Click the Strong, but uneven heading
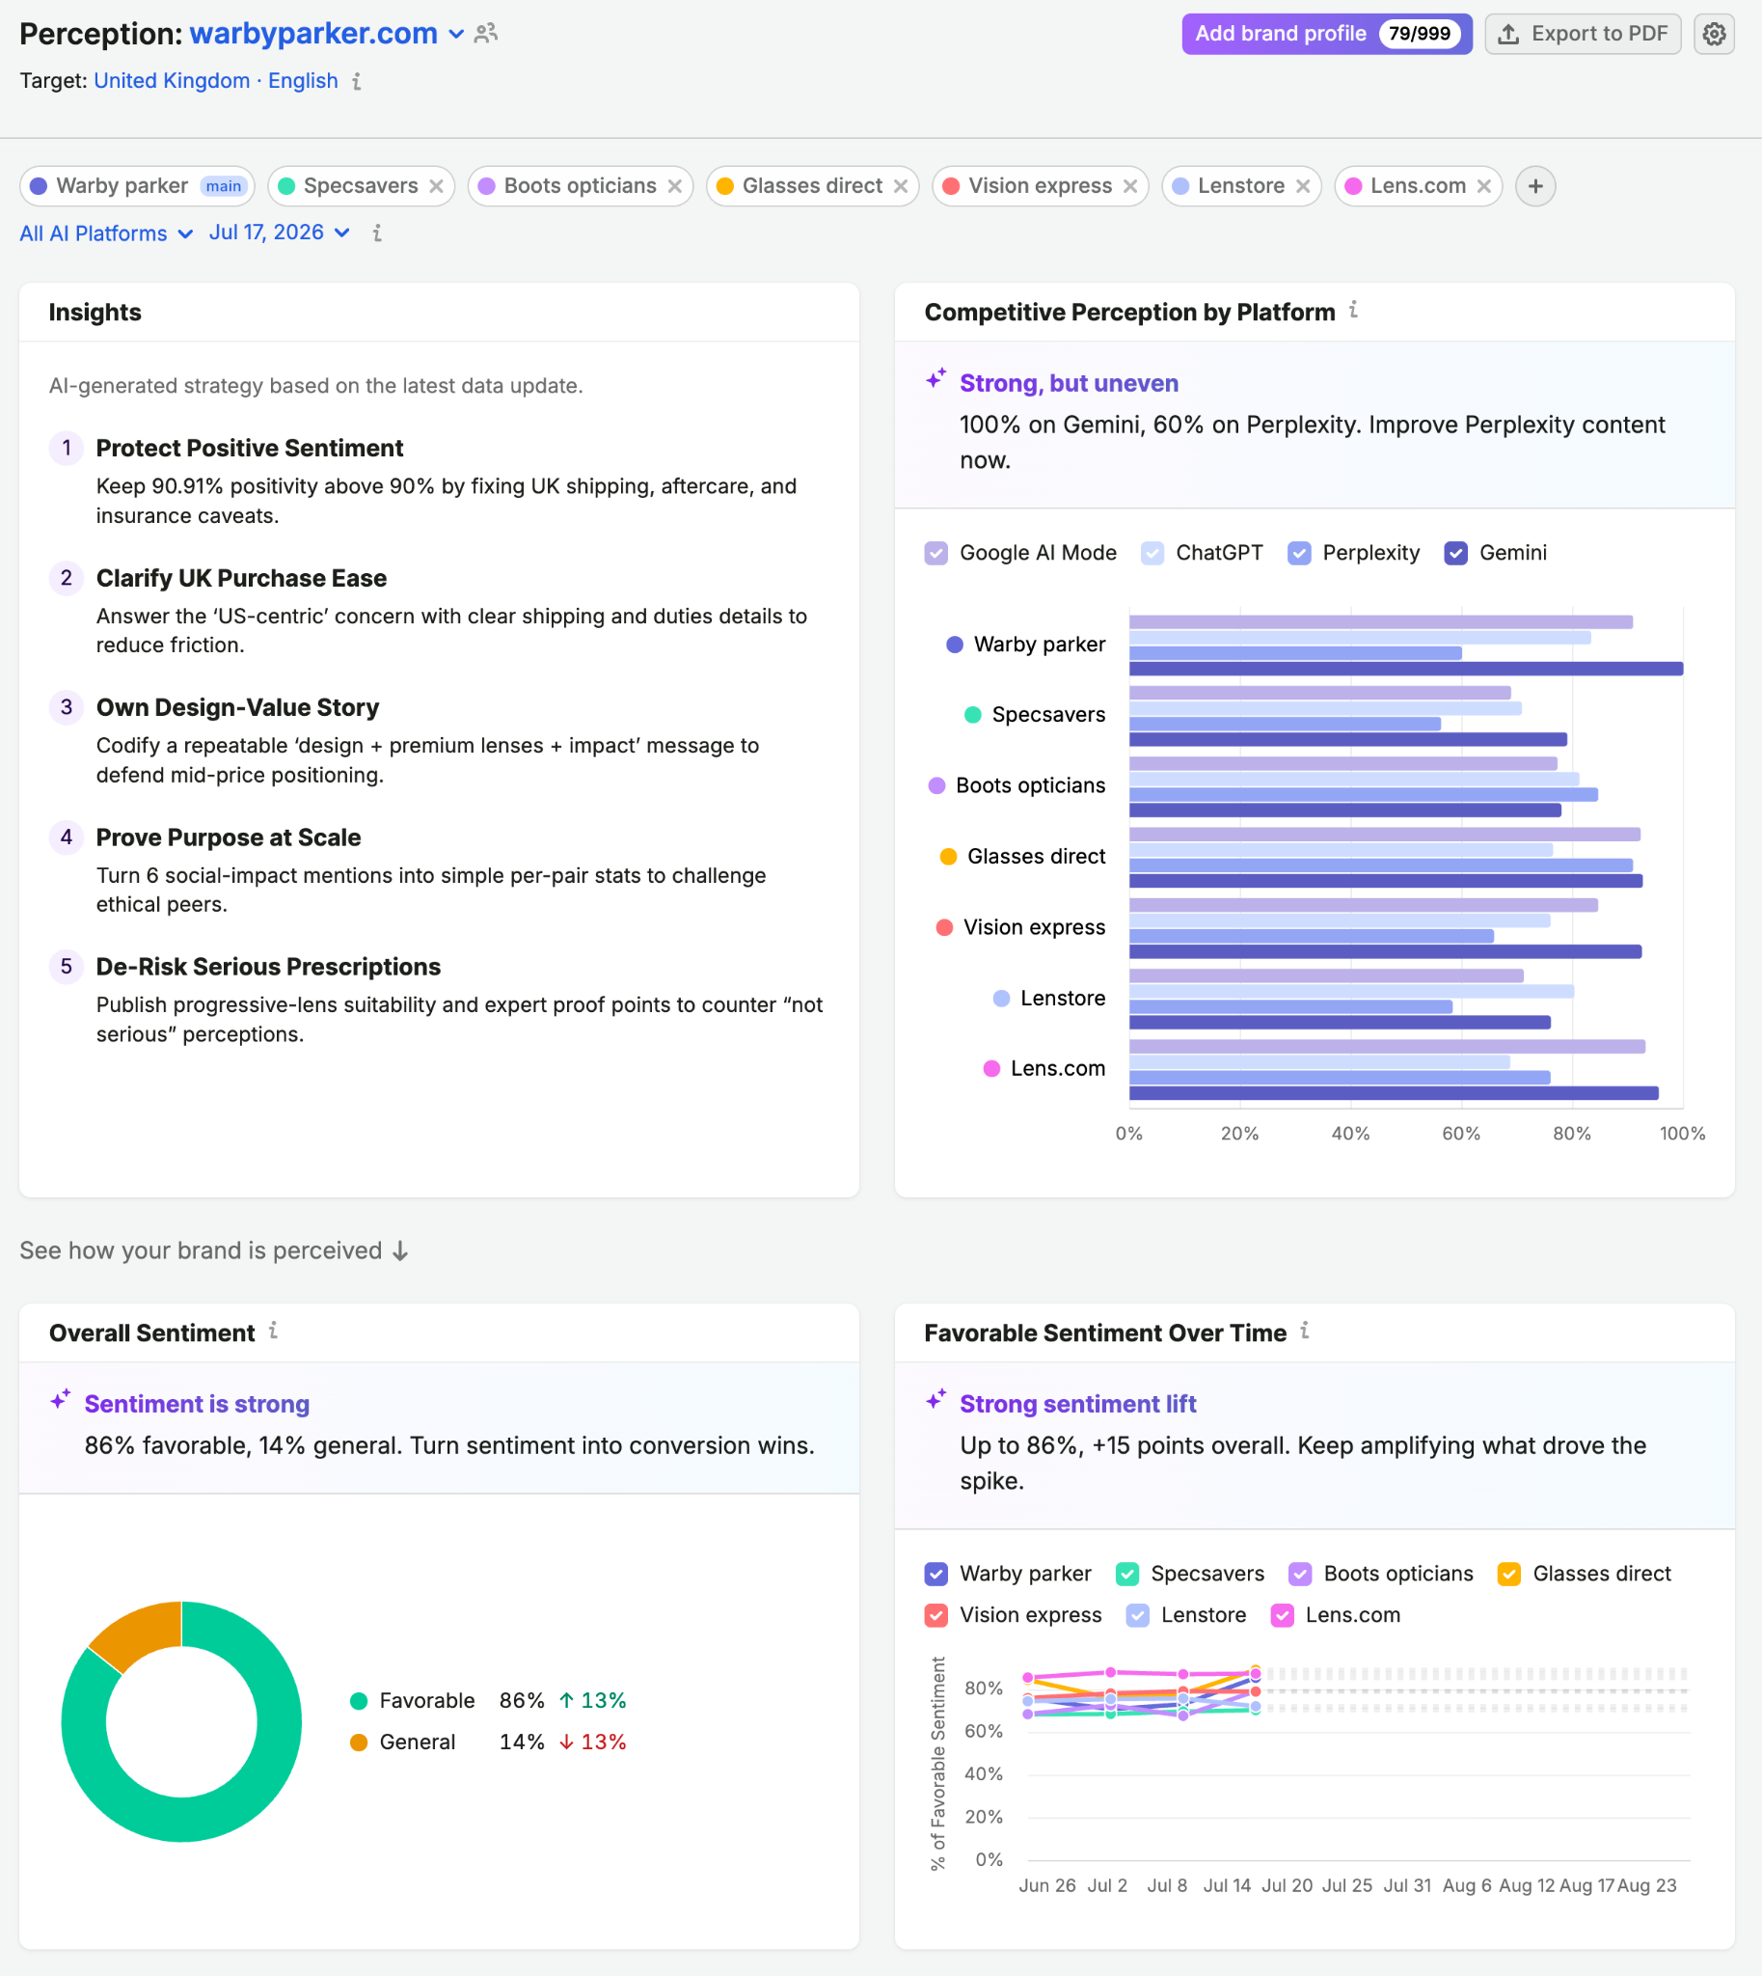The width and height of the screenshot is (1762, 1976). (x=1069, y=384)
